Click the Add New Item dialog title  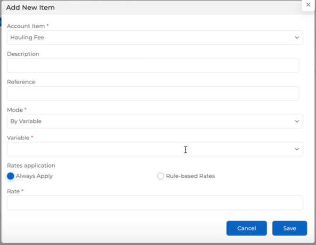pyautogui.click(x=30, y=8)
